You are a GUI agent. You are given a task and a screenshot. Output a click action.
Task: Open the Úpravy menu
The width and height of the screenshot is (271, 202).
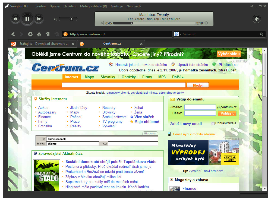pos(55,6)
